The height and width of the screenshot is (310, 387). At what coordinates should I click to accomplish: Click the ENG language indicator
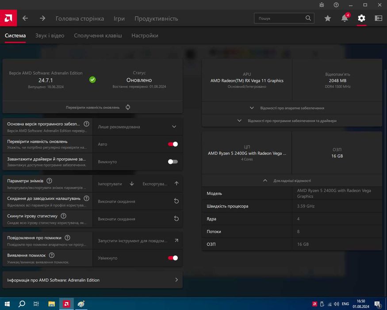coord(345,304)
